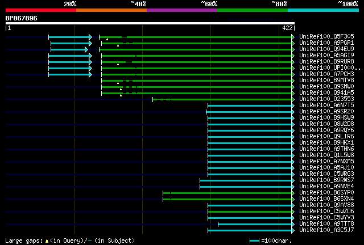The image size is (364, 245).
Task: Click the cyan 100char scale bar in legend
Action: pyautogui.click(x=254, y=241)
